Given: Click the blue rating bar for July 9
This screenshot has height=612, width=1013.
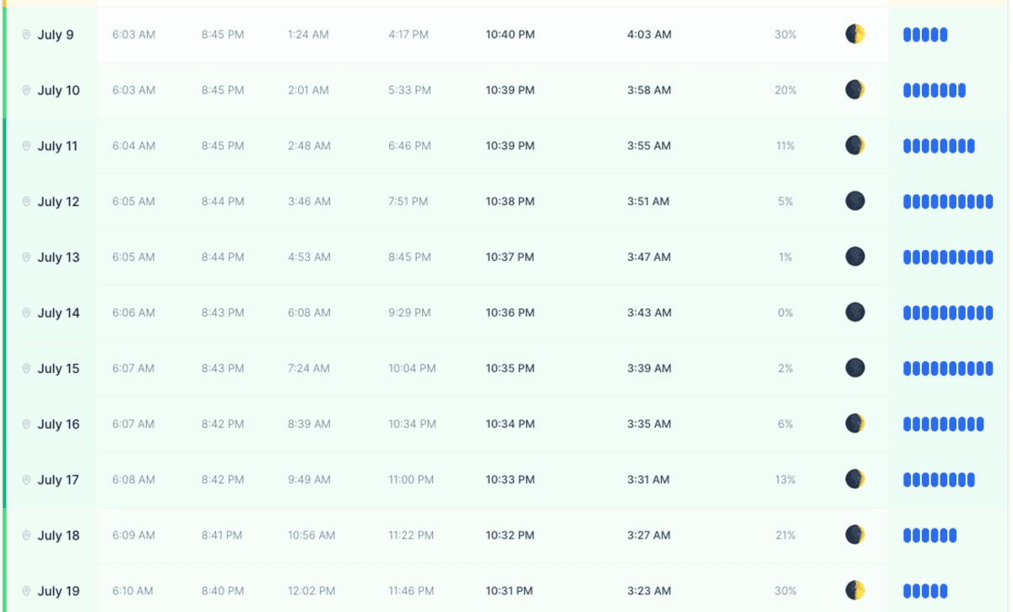Looking at the screenshot, I should pyautogui.click(x=925, y=35).
